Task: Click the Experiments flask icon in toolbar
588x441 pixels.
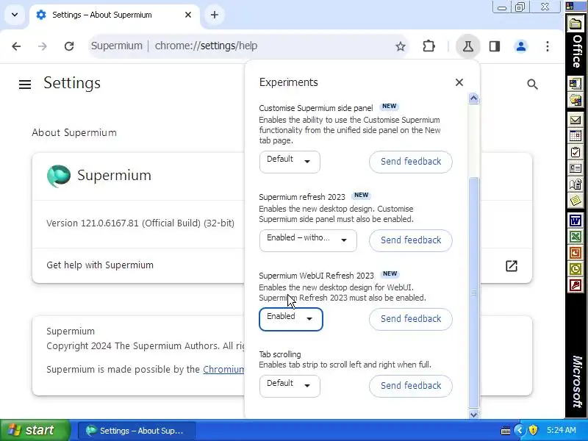Action: pos(467,46)
